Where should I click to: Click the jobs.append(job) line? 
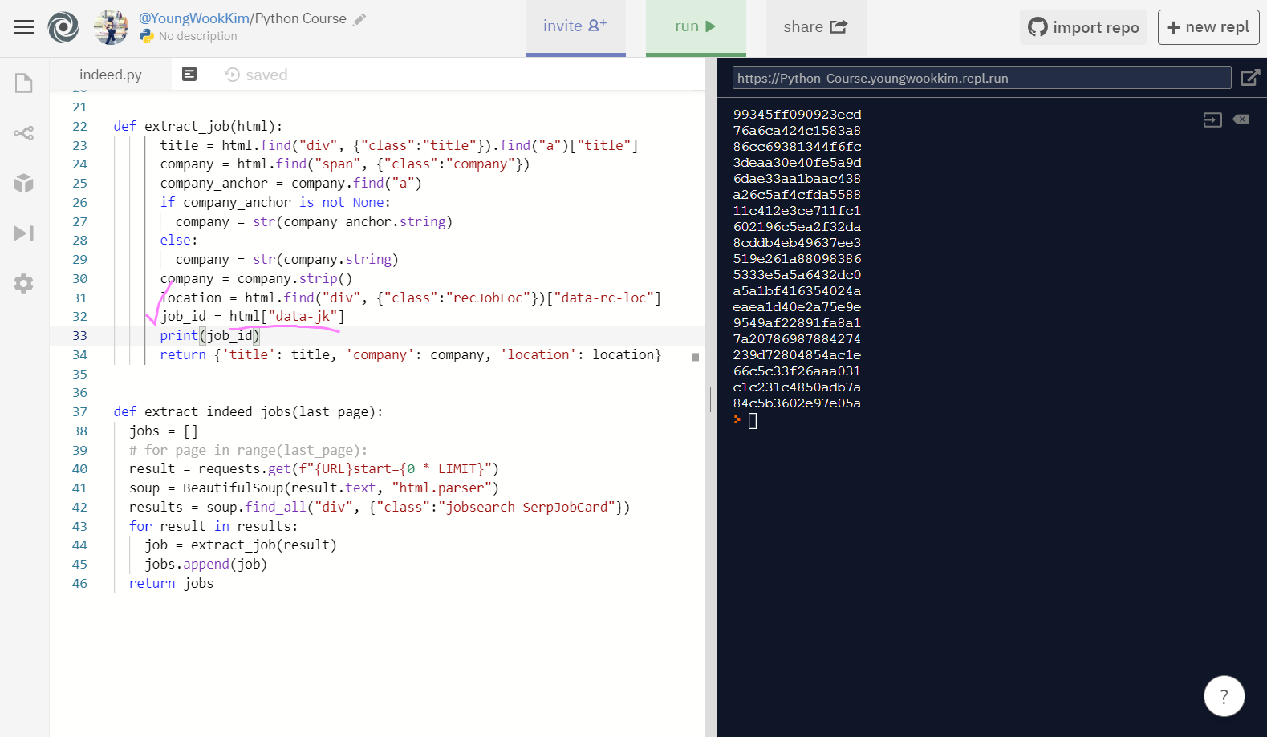(x=206, y=564)
